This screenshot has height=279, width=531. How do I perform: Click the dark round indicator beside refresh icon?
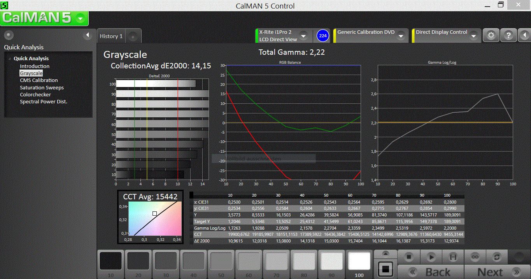[519, 257]
